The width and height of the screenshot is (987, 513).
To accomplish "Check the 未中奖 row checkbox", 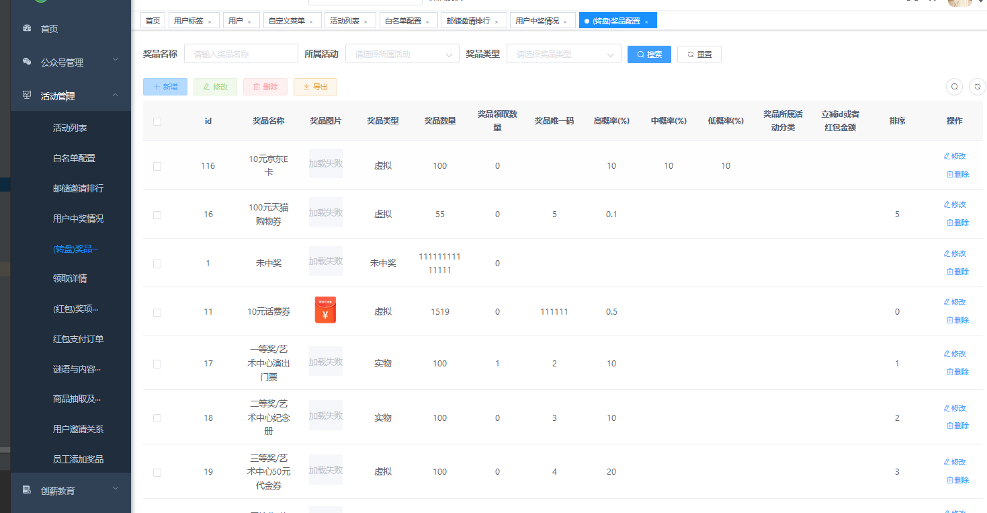I will 157,264.
